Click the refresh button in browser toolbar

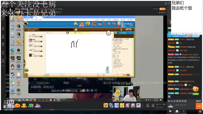click(x=103, y=20)
